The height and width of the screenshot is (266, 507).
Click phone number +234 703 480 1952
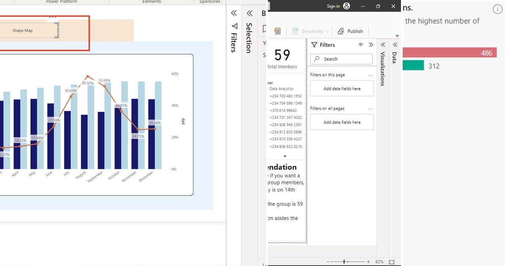(x=286, y=96)
